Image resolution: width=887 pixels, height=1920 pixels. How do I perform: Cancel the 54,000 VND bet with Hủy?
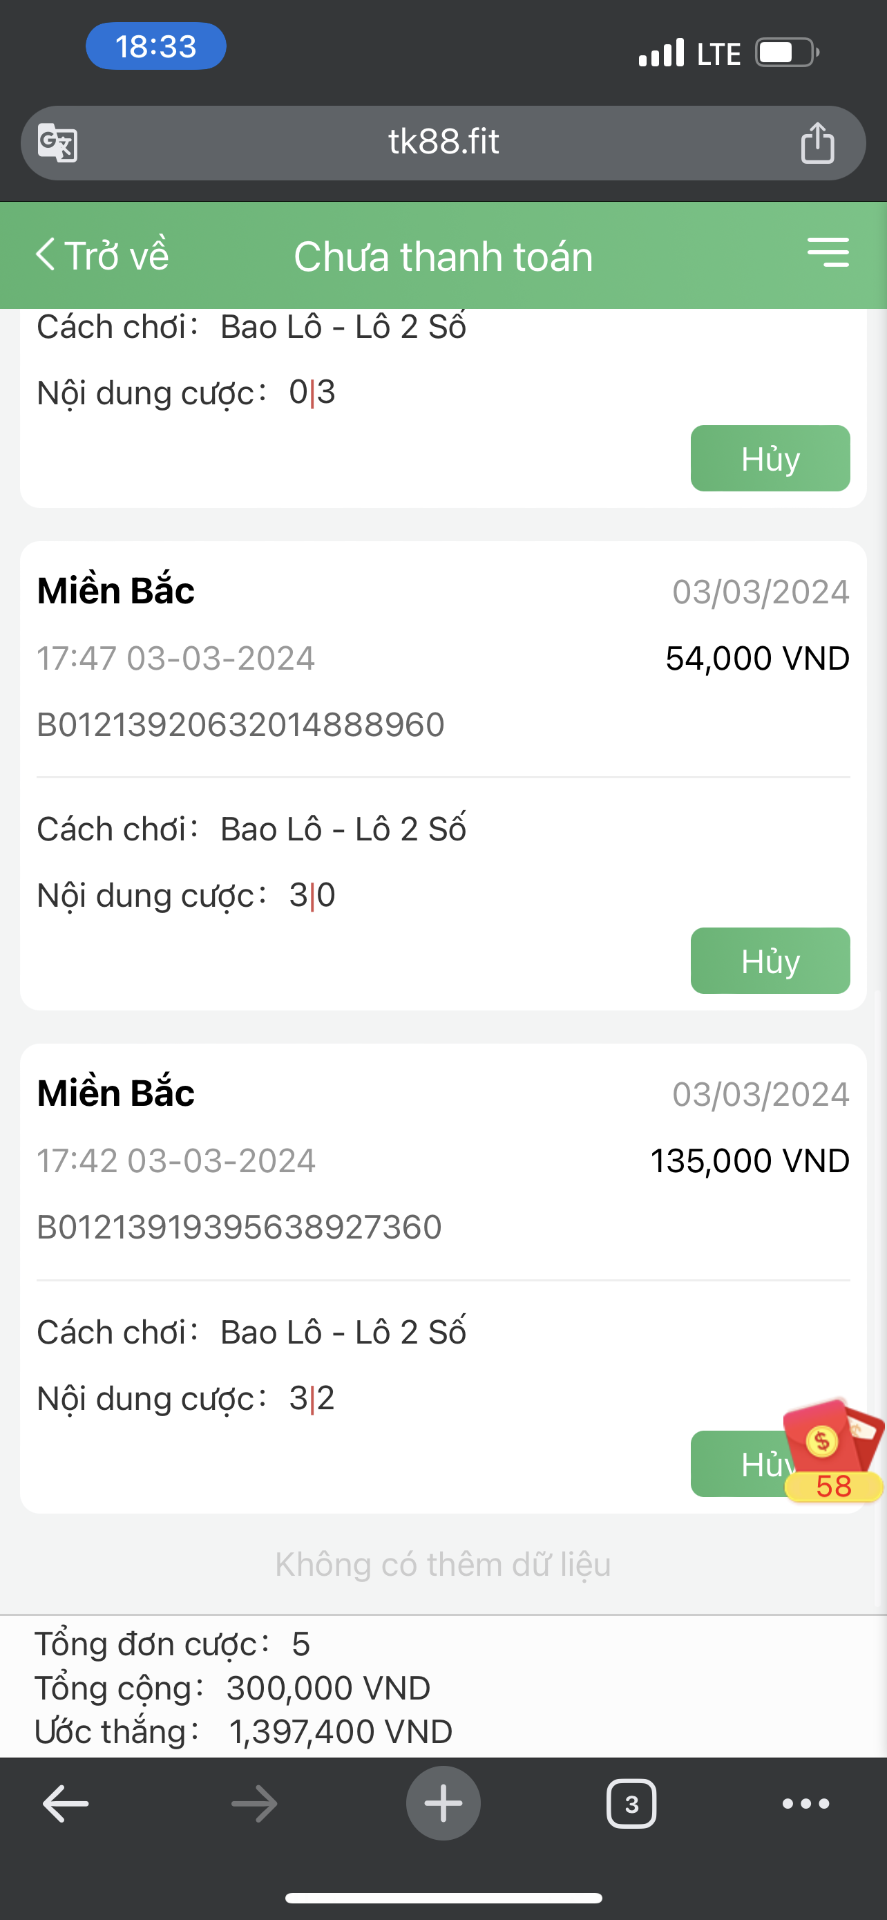(770, 961)
